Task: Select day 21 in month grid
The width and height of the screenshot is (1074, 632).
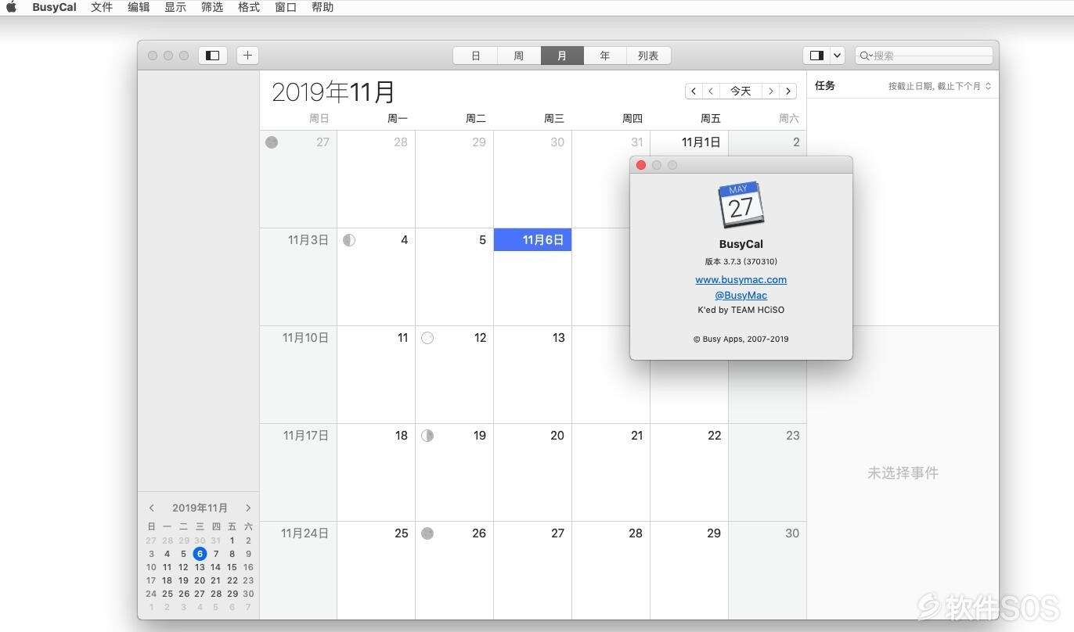Action: coord(611,472)
